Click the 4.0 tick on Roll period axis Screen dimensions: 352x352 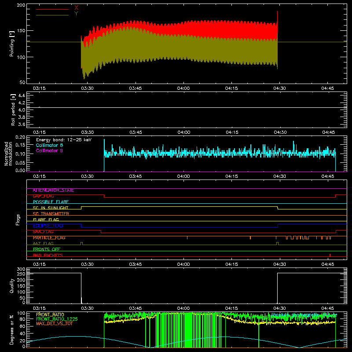[22, 110]
